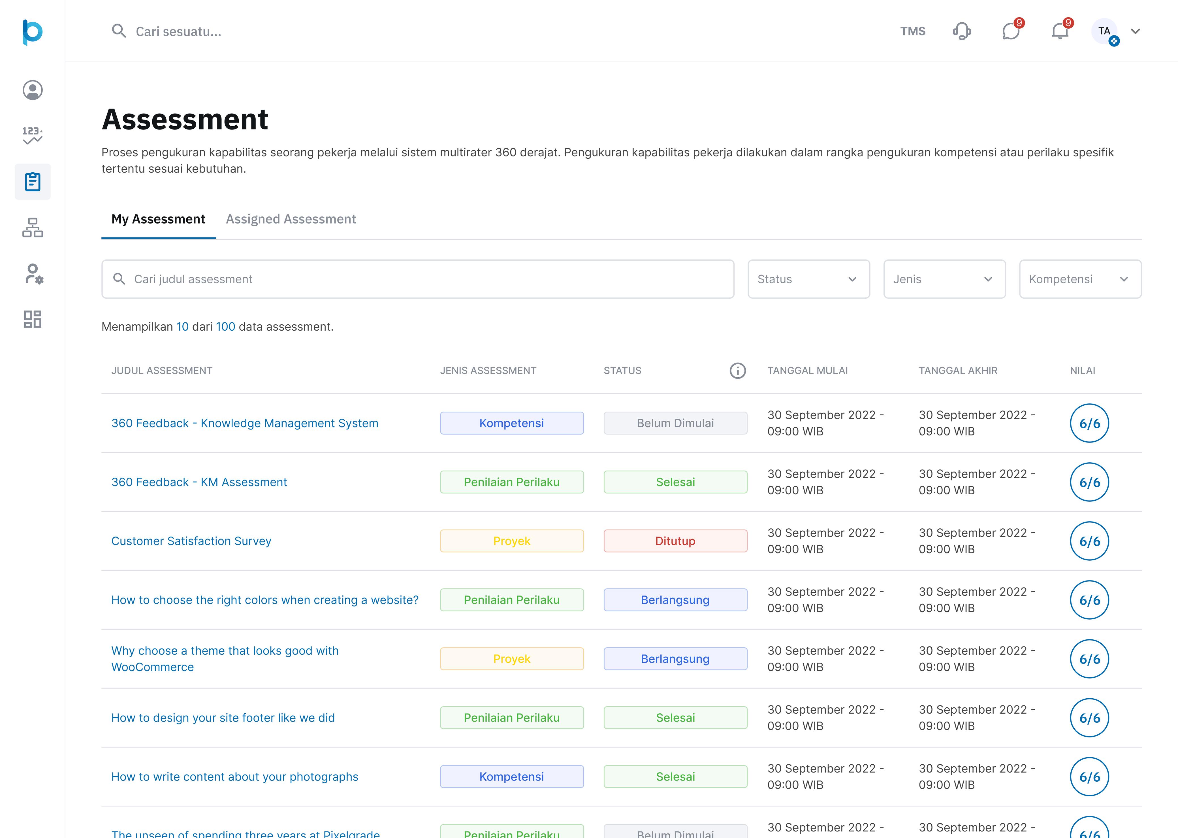Open Customer Satisfaction Survey link

pos(191,541)
